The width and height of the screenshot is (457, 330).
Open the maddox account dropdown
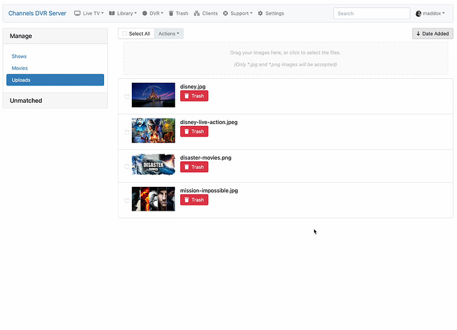tap(431, 13)
